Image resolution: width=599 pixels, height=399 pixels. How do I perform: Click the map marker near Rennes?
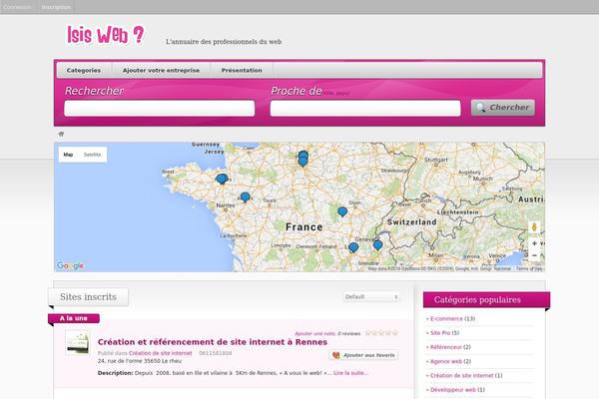222,179
